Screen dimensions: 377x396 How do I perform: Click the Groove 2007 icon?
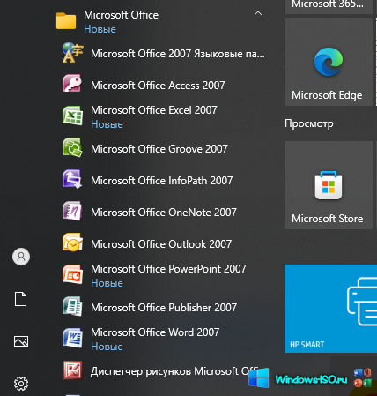(x=72, y=148)
